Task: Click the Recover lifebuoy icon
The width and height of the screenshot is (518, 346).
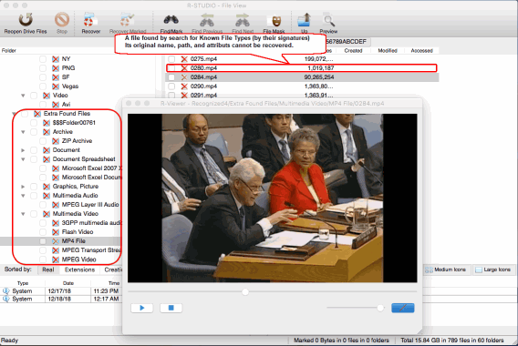Action: [x=90, y=20]
